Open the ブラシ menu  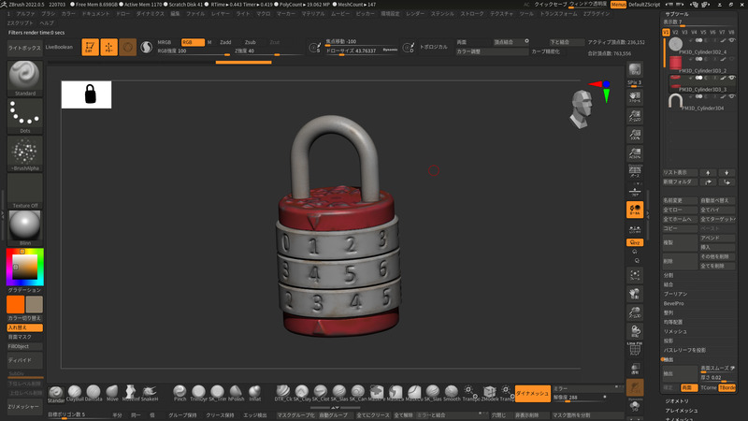(x=49, y=14)
